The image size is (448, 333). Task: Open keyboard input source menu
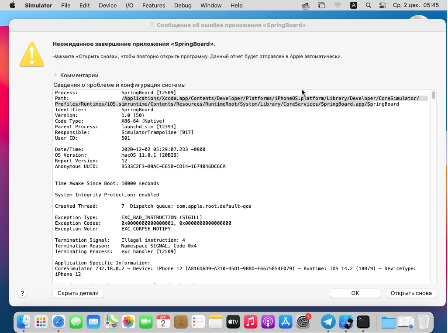pyautogui.click(x=353, y=5)
